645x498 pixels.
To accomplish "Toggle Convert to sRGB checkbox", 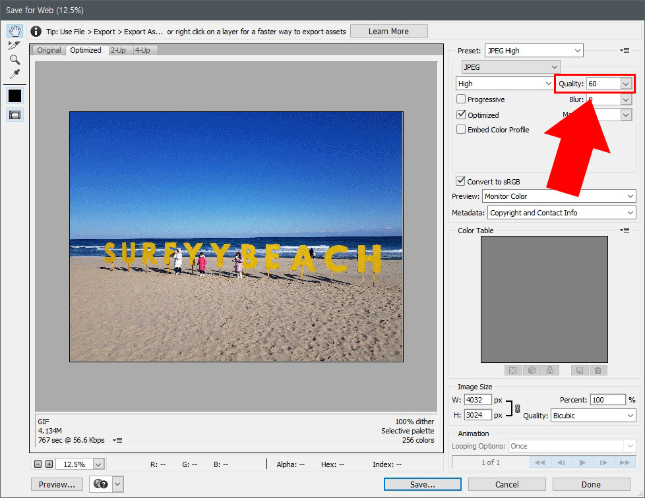I will [461, 180].
